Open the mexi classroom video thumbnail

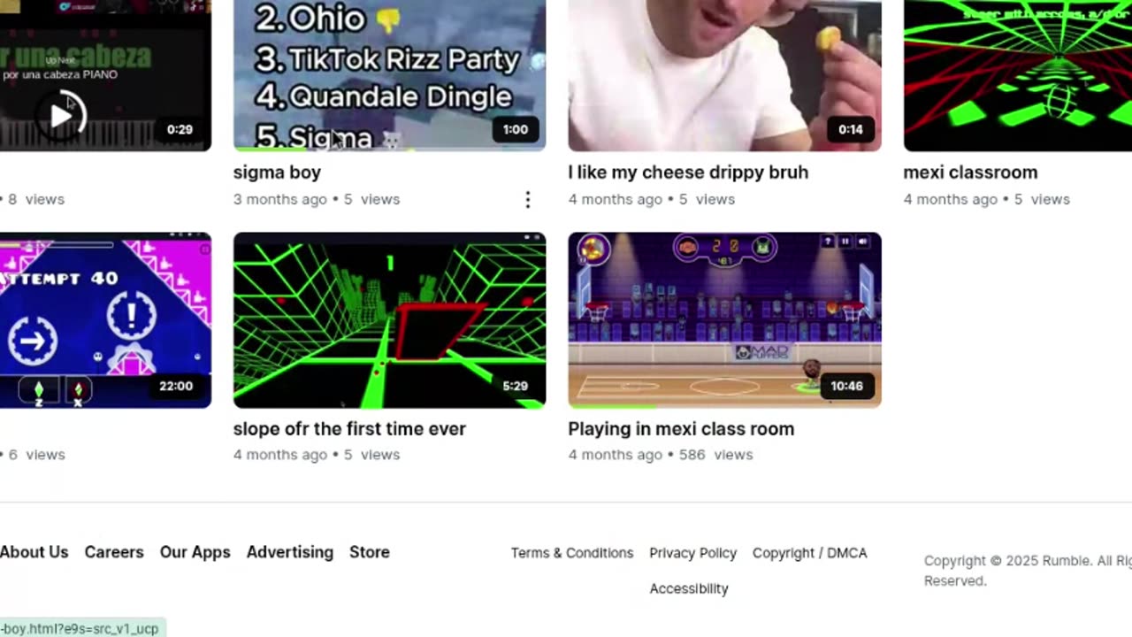click(x=1017, y=75)
